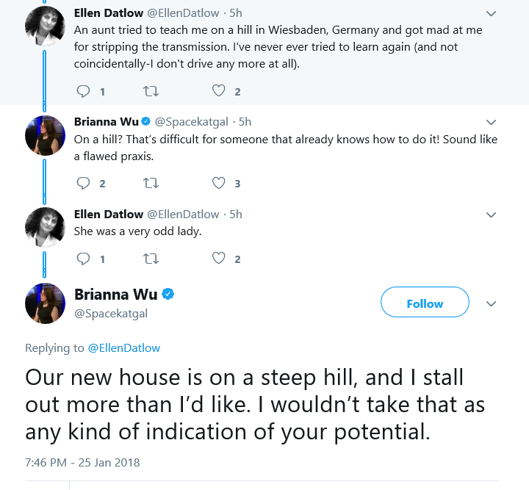Reply to Ellen Datlow's Wiesbaden tweet
The image size is (529, 490).
point(83,91)
